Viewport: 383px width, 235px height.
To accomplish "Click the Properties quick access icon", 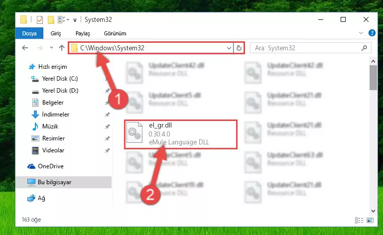I will (x=39, y=20).
